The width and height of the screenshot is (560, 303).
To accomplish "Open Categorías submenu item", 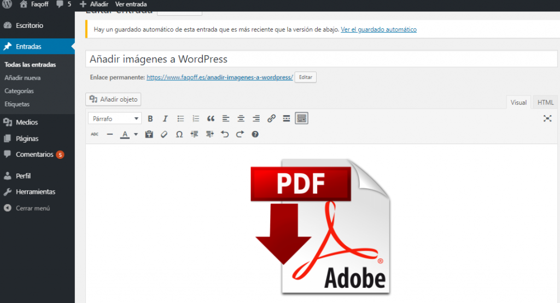I will tap(19, 91).
